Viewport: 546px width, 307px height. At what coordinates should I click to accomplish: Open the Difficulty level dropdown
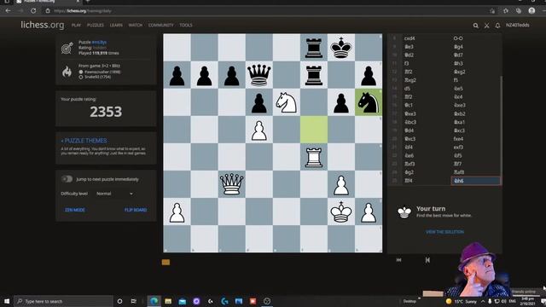(x=114, y=194)
